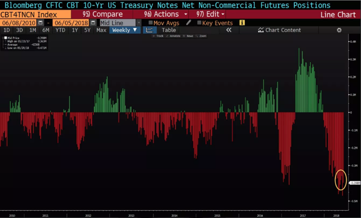Select the 6M range tab
361x218 pixels.
46,30
